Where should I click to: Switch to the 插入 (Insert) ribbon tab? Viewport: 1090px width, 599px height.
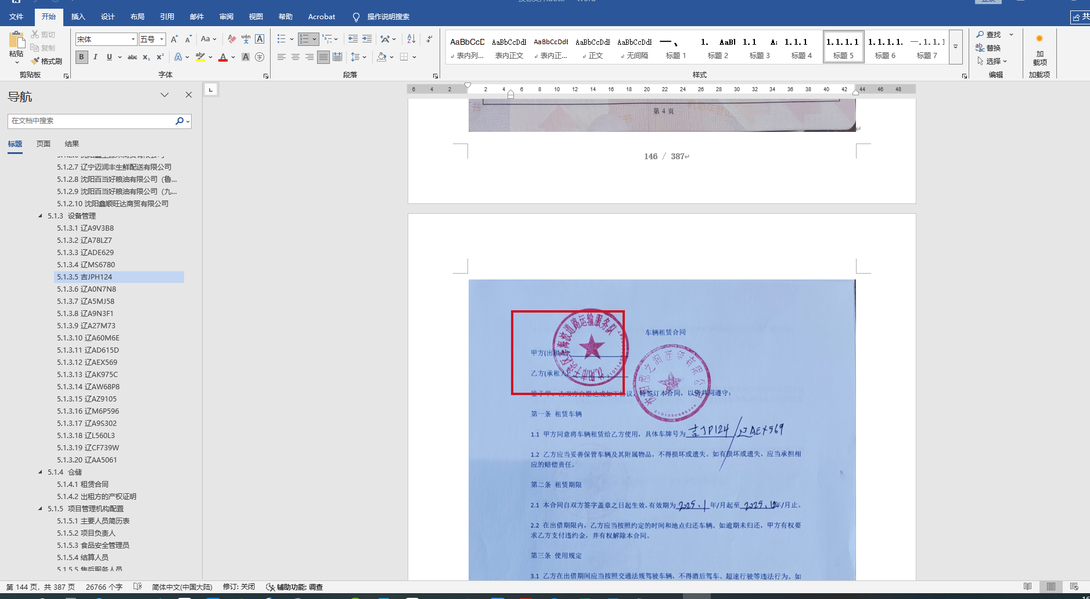78,17
